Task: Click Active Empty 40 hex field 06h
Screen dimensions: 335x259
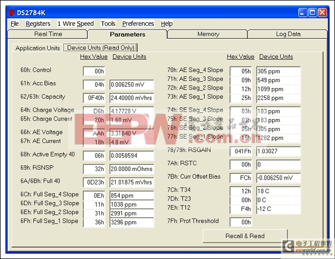Action: pos(94,155)
